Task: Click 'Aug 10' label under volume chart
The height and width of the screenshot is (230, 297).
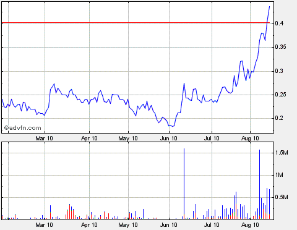Action: coord(250,225)
